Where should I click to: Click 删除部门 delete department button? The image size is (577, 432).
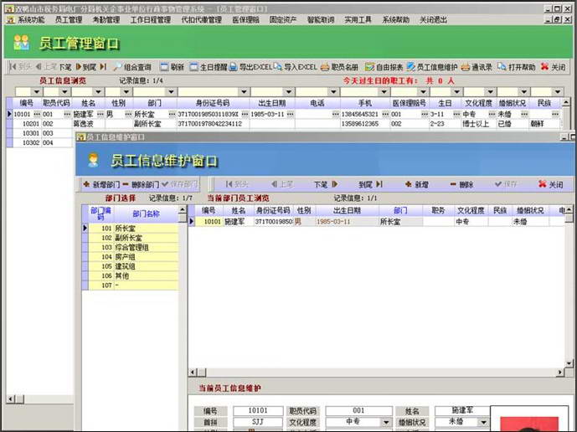(140, 184)
